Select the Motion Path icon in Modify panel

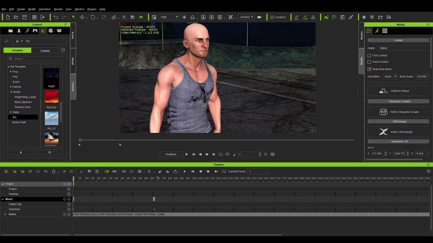click(x=377, y=31)
